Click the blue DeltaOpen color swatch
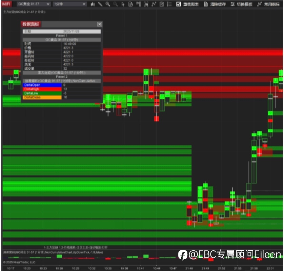This screenshot has width=284, height=271. pos(42,85)
